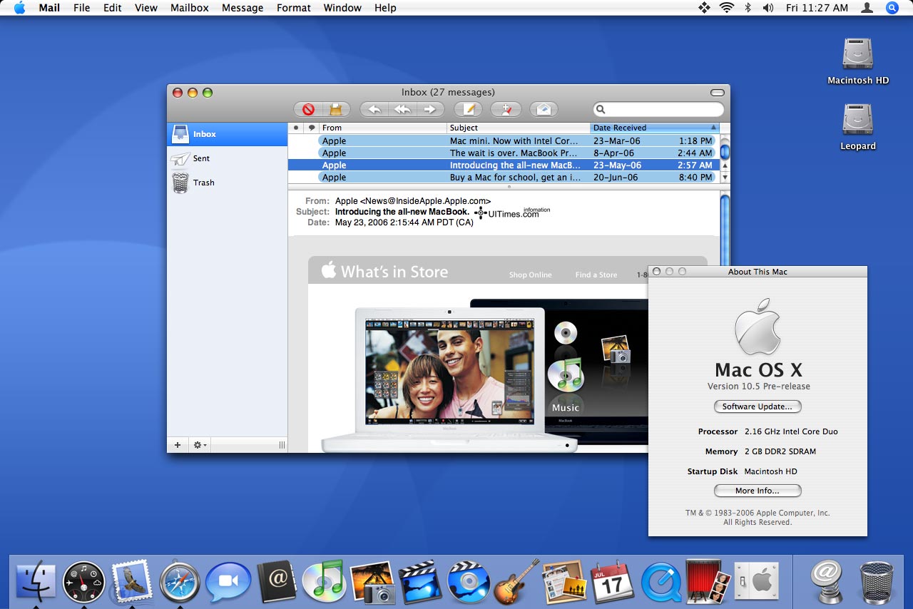Open the user account menu icon
The height and width of the screenshot is (609, 913).
[867, 8]
